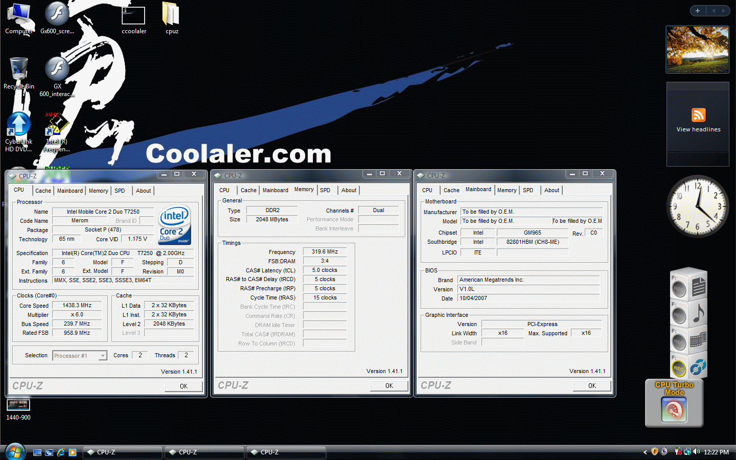
Task: Click the memory Type field DDR2
Action: pos(272,210)
